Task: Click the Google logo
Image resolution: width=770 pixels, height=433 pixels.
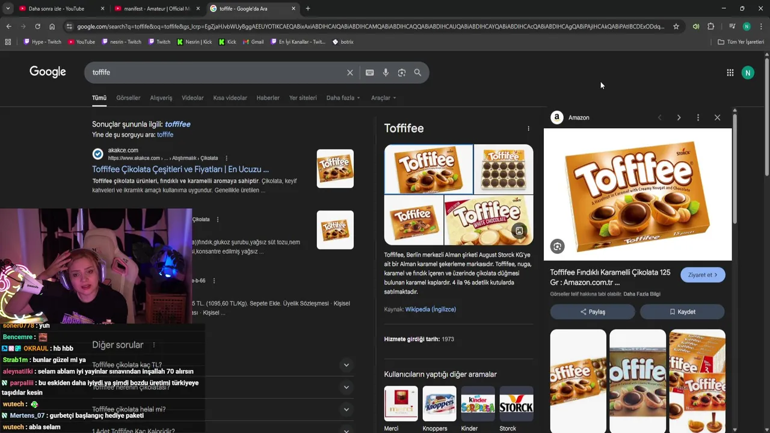Action: click(x=48, y=72)
